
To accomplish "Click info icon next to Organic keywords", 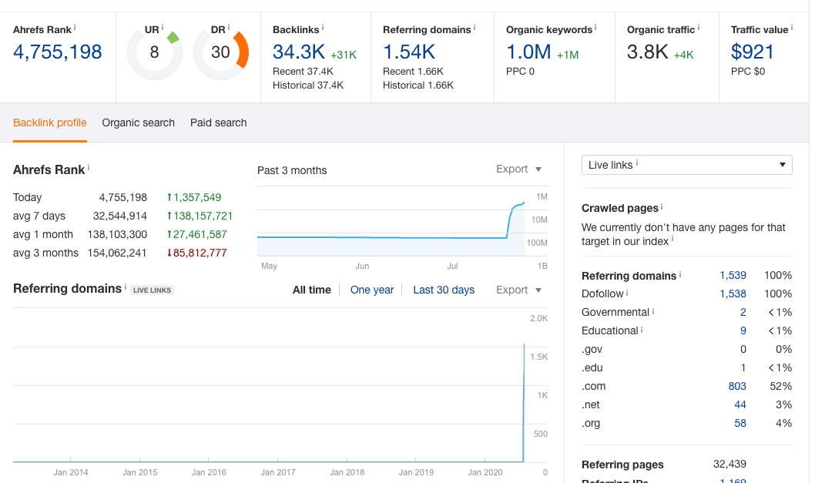I will tap(595, 27).
